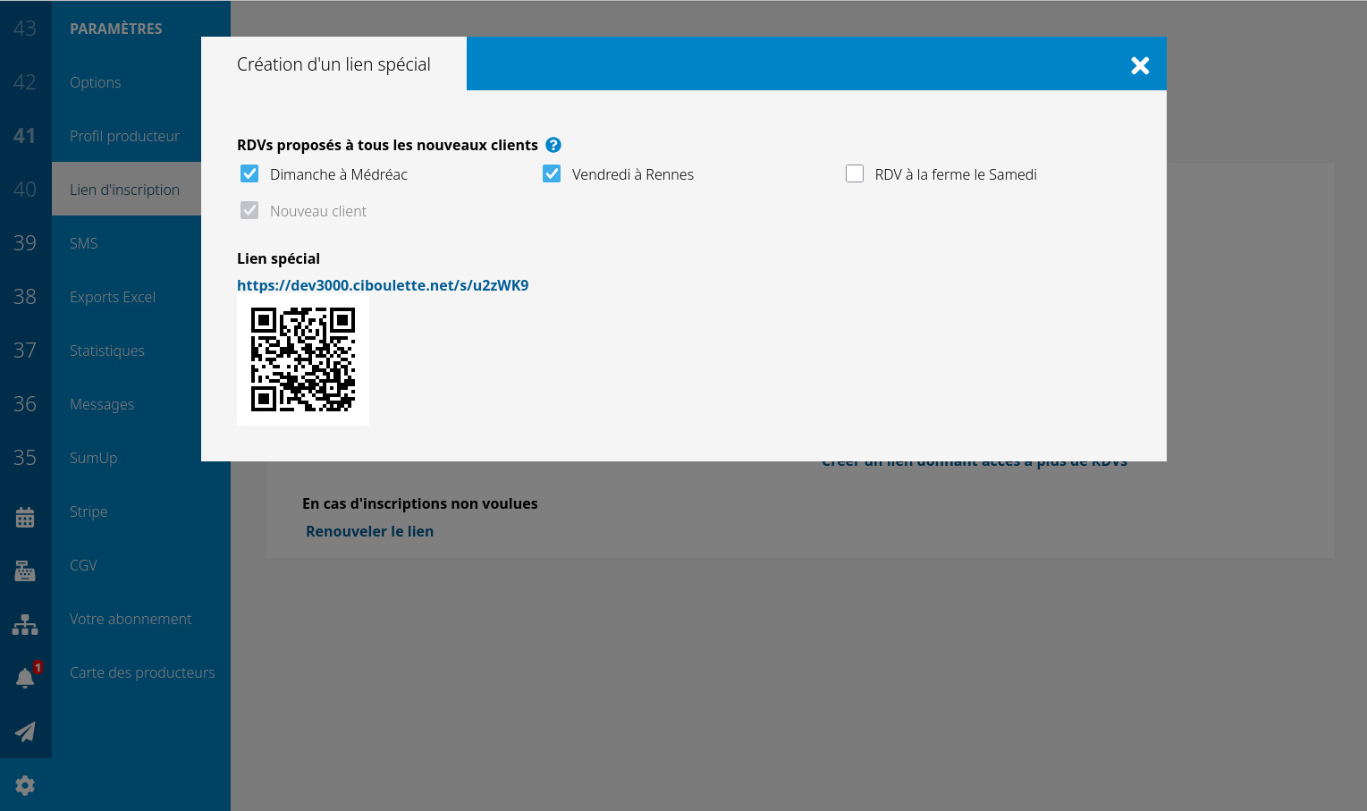Close the special link dialog

pyautogui.click(x=1139, y=65)
